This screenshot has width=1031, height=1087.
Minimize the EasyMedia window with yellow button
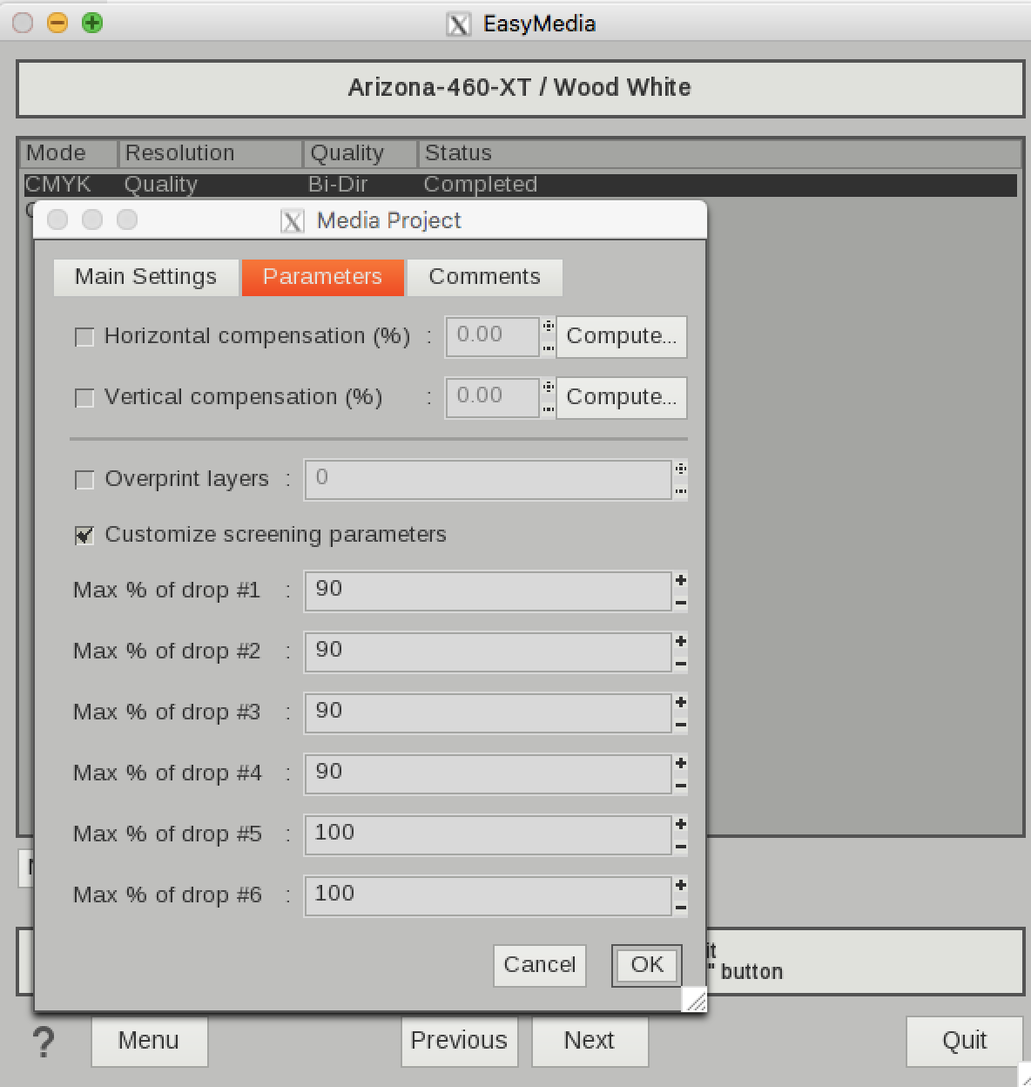57,23
